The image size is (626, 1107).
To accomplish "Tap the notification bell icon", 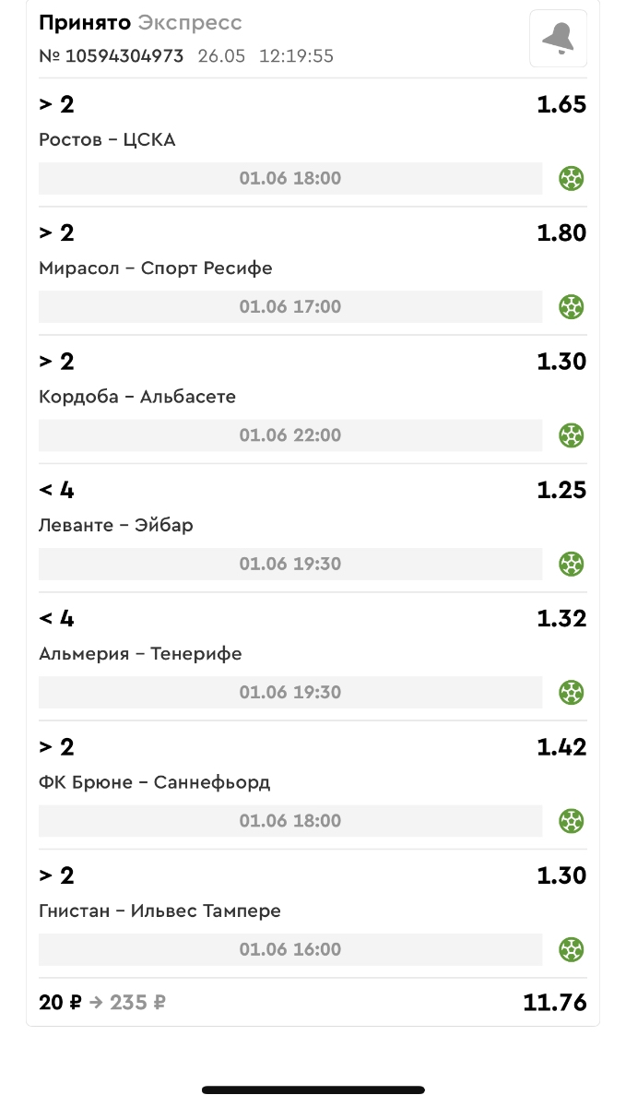I will click(x=558, y=39).
